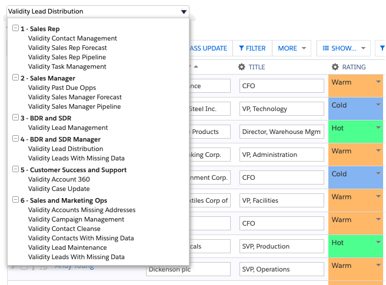The width and height of the screenshot is (386, 285).
Task: Edit the Steel Inc. company field
Action: (209, 109)
